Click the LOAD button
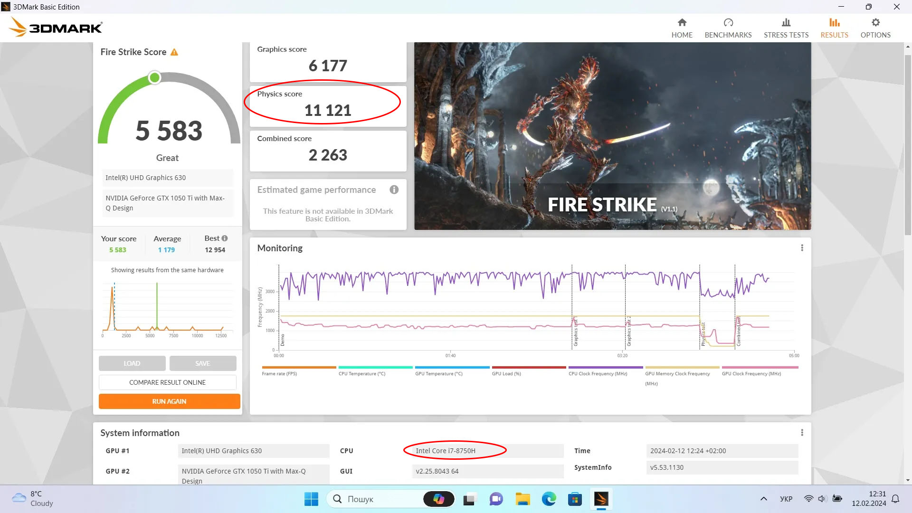This screenshot has width=912, height=513. click(x=132, y=363)
